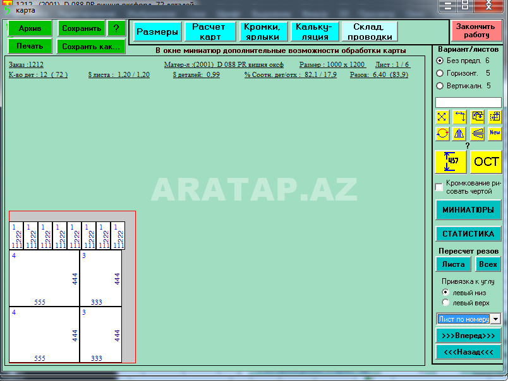Click the empty text field under variants

pos(468,102)
